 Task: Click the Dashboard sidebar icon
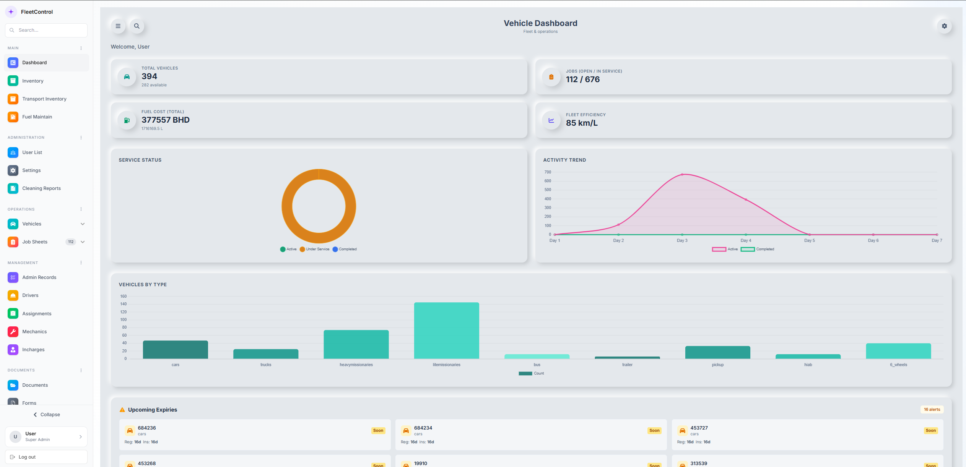13,63
